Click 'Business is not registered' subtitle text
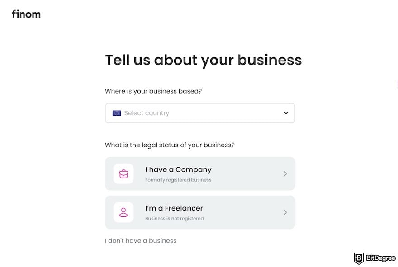 pos(174,218)
